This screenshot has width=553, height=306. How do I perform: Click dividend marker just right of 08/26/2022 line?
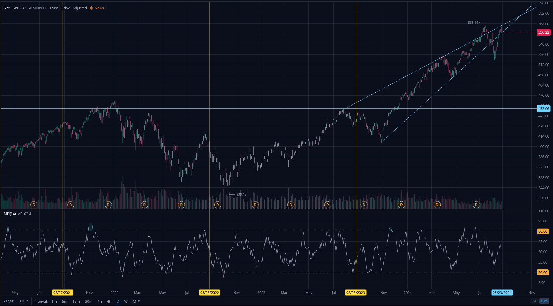[x=218, y=205]
